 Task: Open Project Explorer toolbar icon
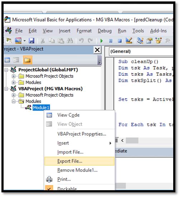140,41
